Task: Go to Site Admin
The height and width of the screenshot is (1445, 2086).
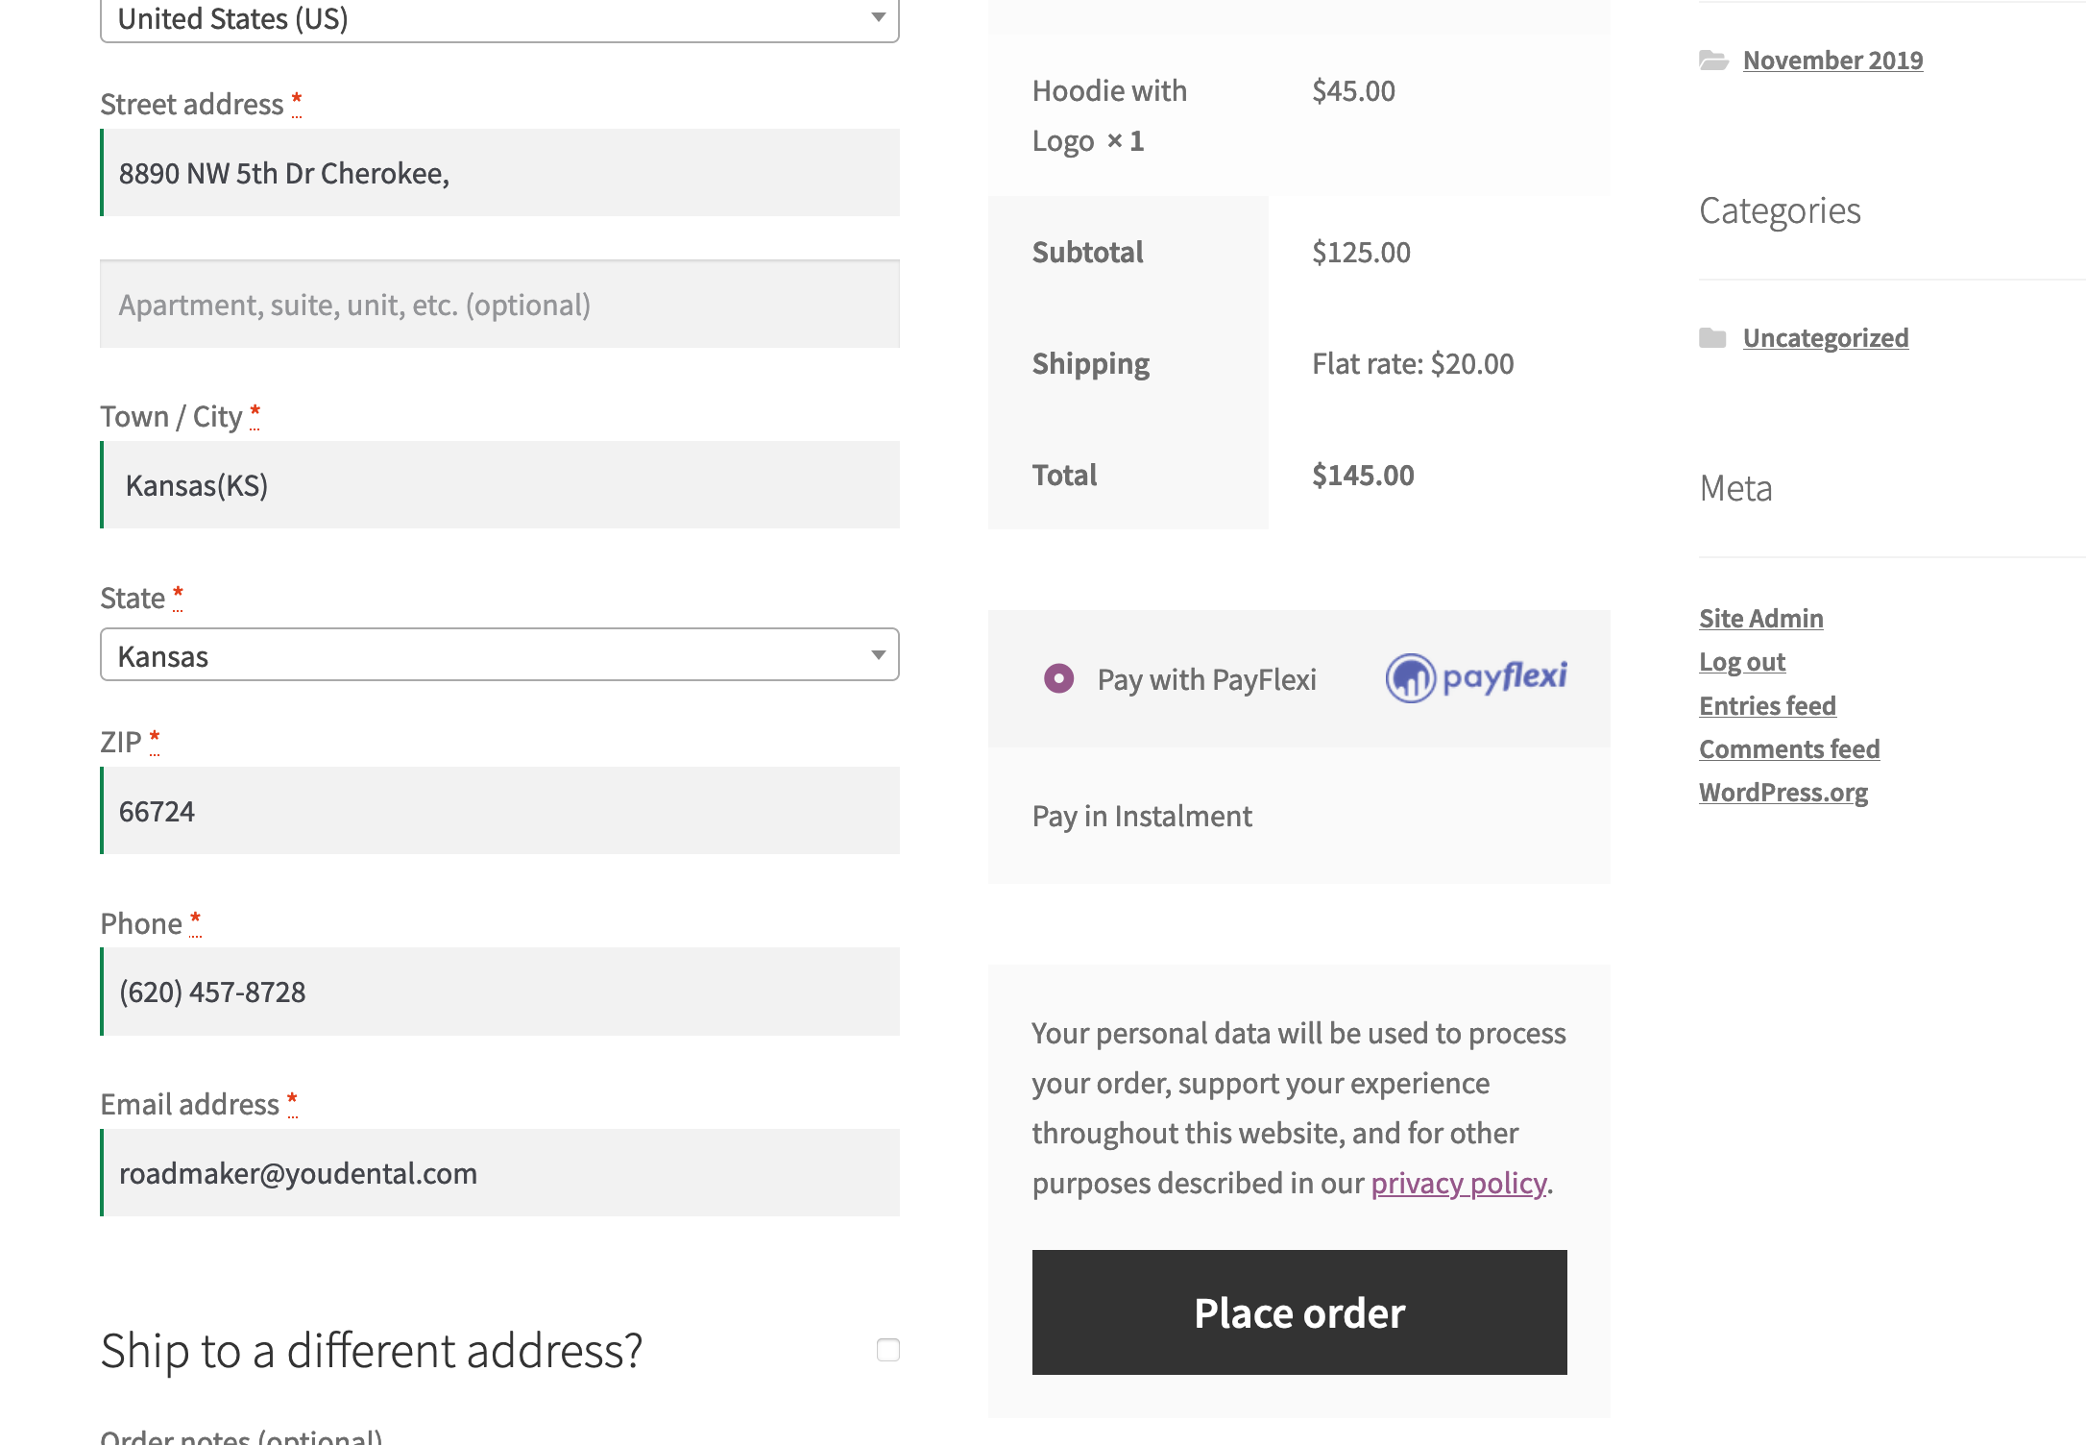Action: coord(1760,618)
